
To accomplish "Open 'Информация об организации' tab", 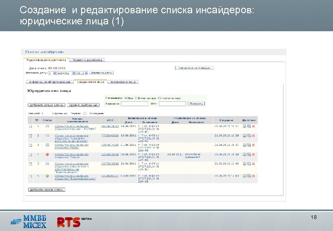I will (50, 82).
